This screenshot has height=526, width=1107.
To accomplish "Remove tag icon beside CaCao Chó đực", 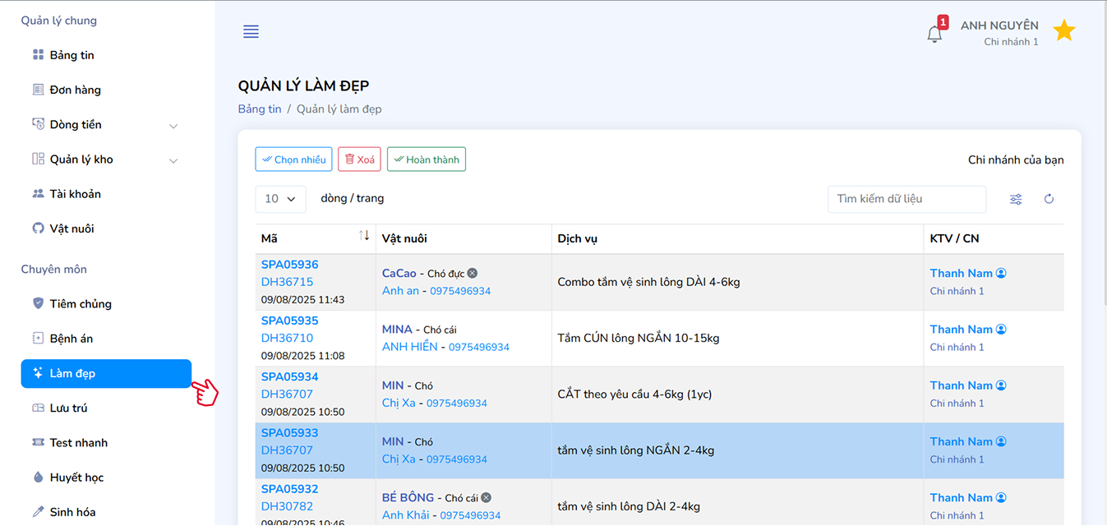I will pyautogui.click(x=473, y=273).
